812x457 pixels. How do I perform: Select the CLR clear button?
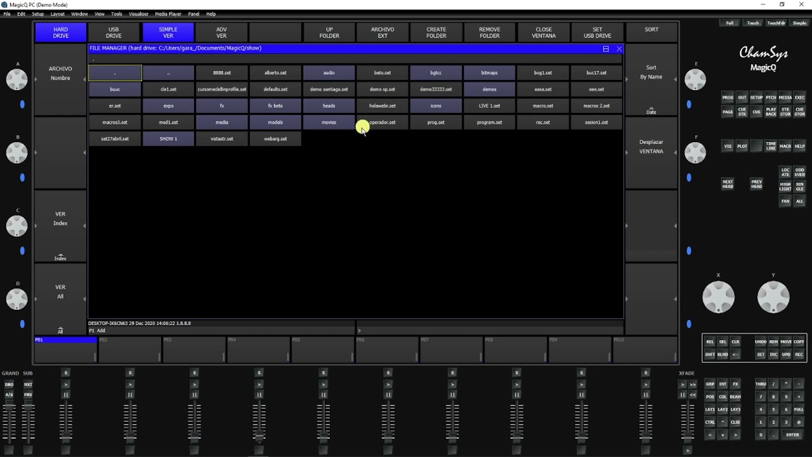(735, 341)
